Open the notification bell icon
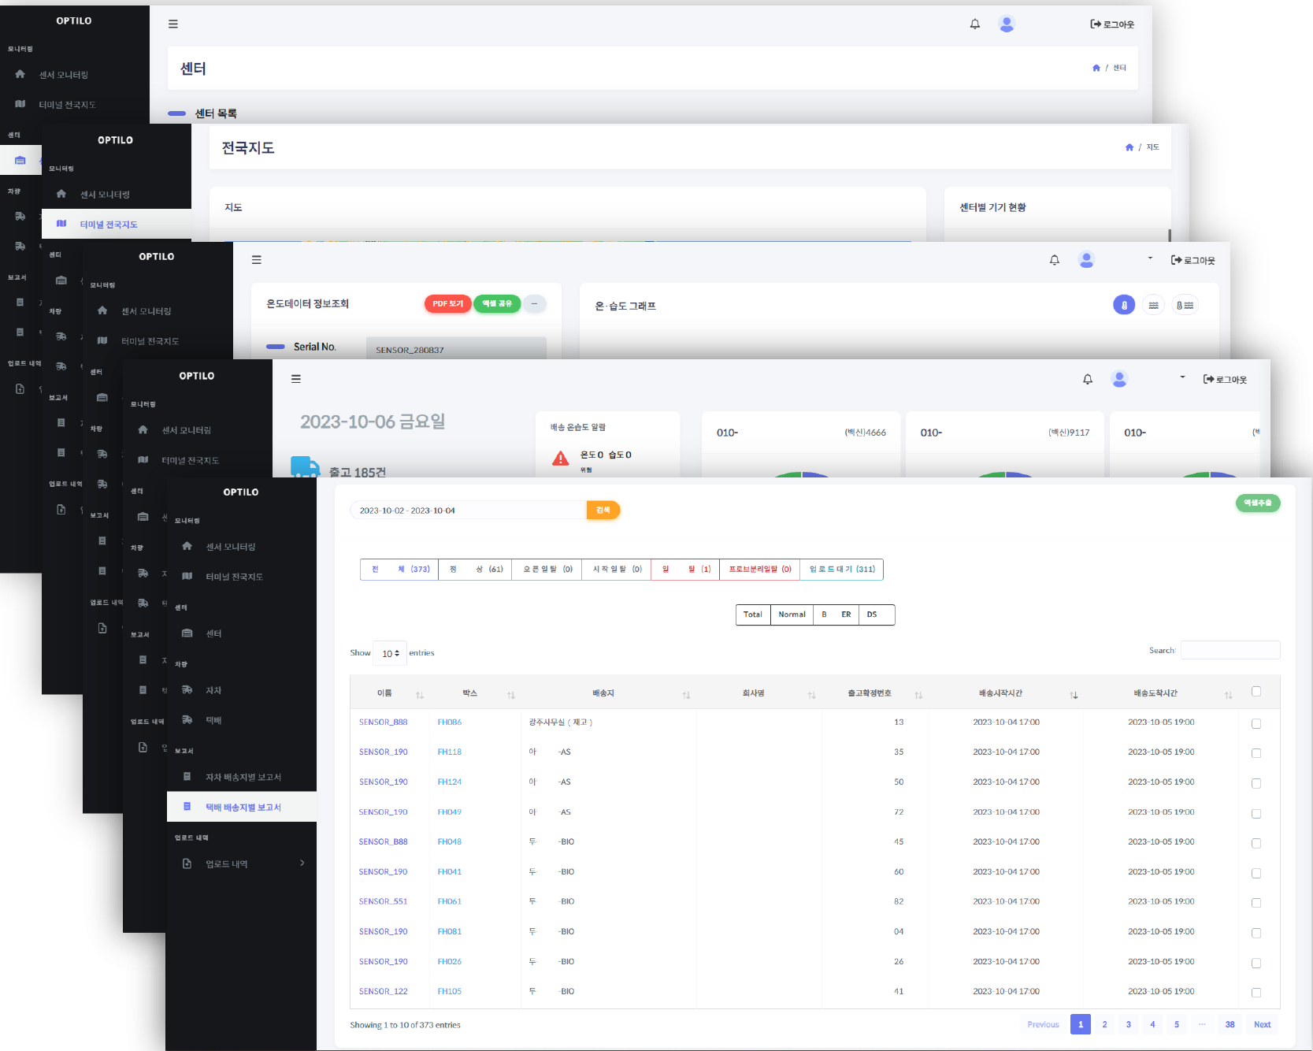Image resolution: width=1313 pixels, height=1051 pixels. pyautogui.click(x=1088, y=379)
